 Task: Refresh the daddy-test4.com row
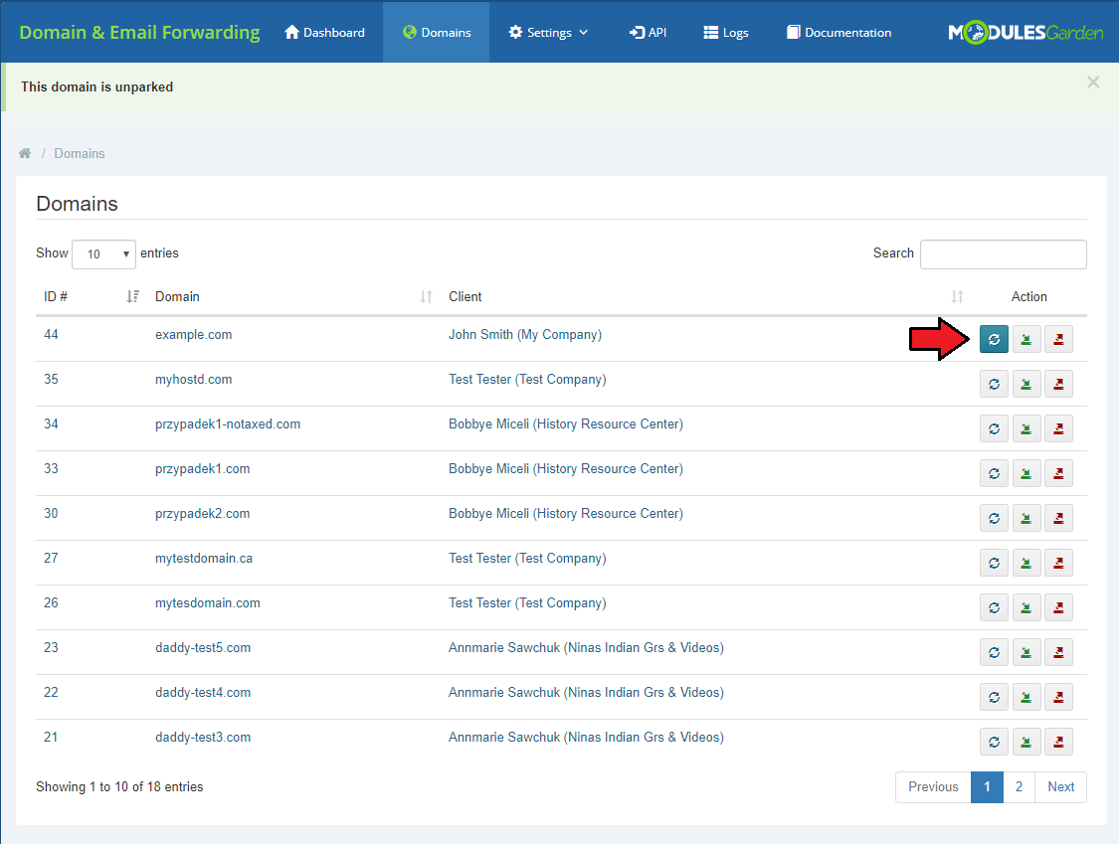pos(994,697)
